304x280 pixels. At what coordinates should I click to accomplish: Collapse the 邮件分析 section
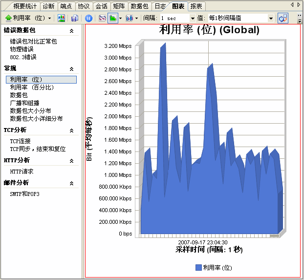click(x=71, y=183)
